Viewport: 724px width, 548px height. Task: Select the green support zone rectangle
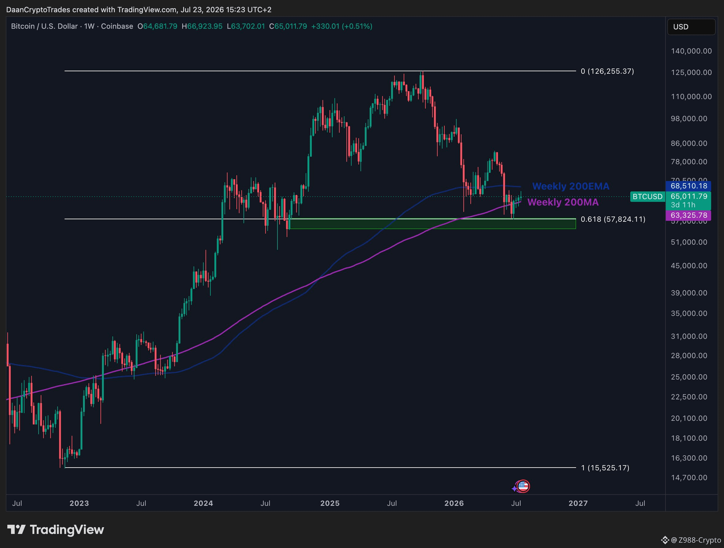click(433, 224)
